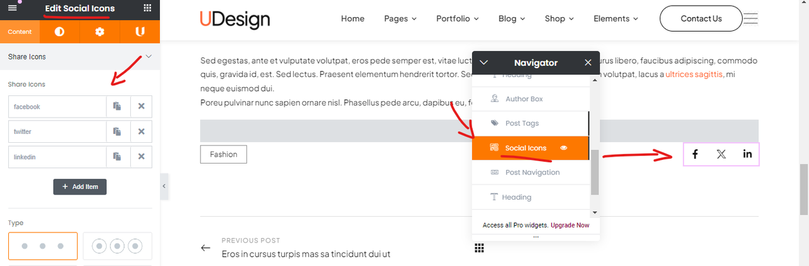Click Navigator scrollbar down arrow
The image size is (809, 266).
(594, 213)
